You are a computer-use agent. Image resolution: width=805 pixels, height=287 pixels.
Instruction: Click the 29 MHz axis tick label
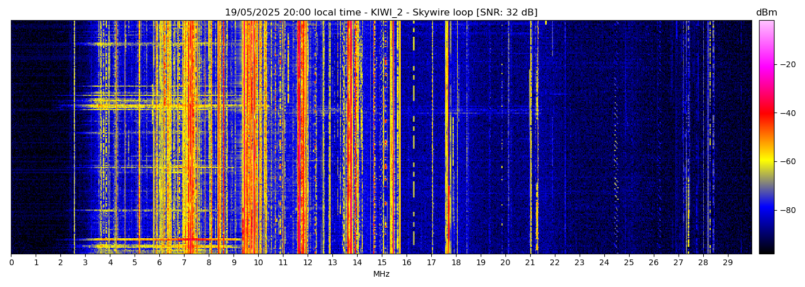tap(727, 263)
